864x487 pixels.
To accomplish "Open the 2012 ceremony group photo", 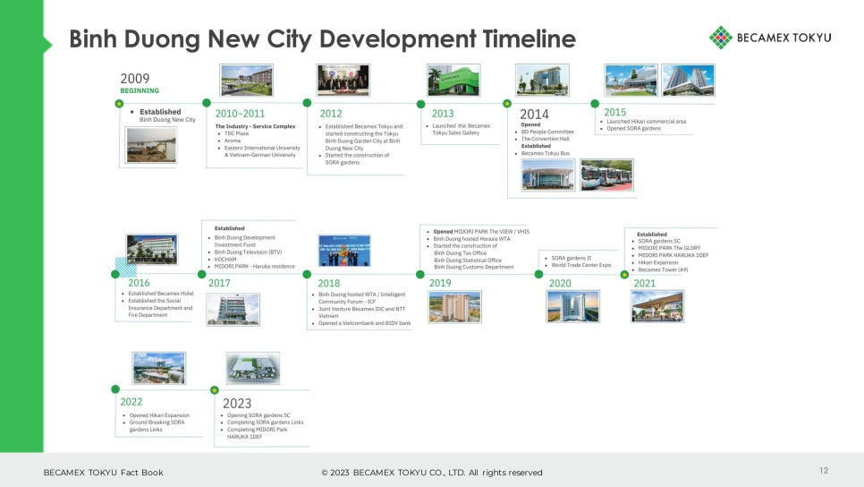I will click(x=343, y=80).
